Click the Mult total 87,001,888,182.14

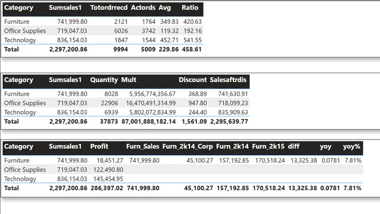148,121
